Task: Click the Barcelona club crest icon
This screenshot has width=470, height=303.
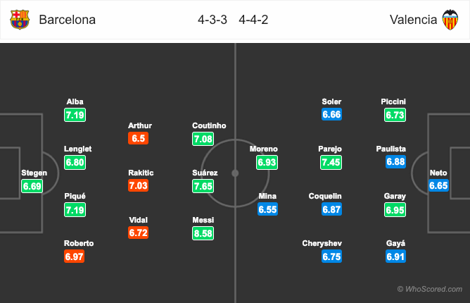Action: coord(20,20)
